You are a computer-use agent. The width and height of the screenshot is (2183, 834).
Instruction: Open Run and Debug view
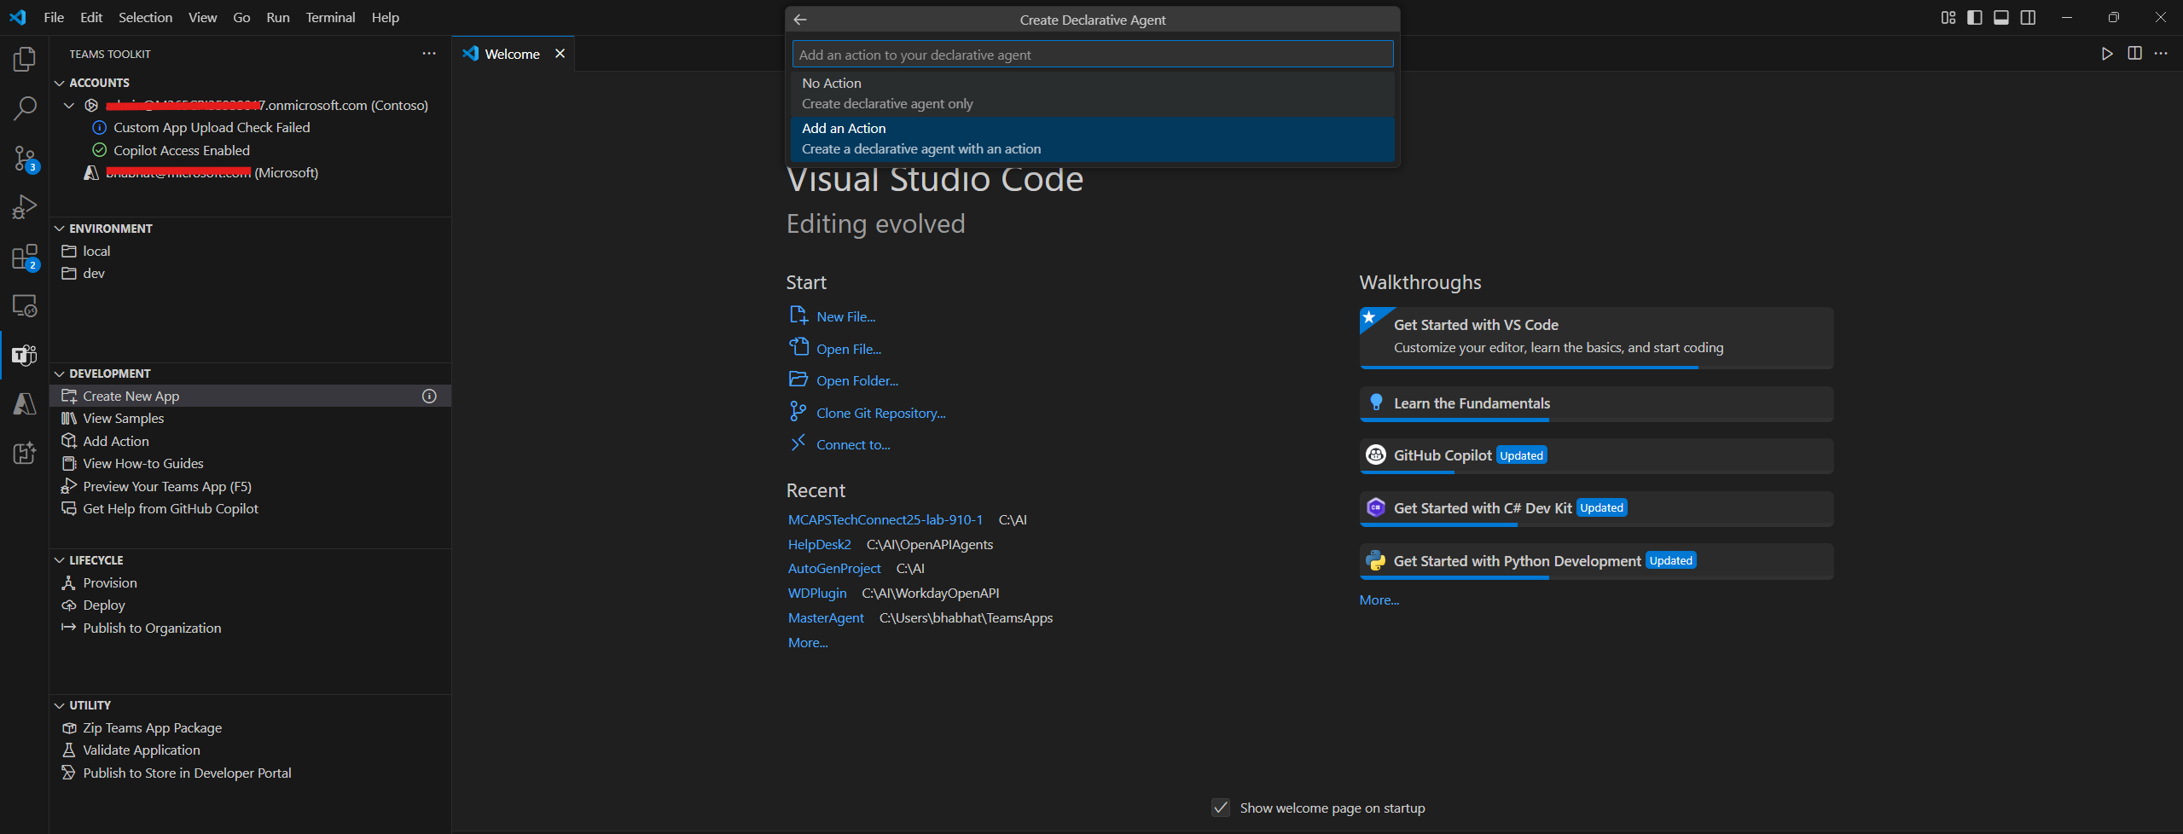click(x=25, y=207)
